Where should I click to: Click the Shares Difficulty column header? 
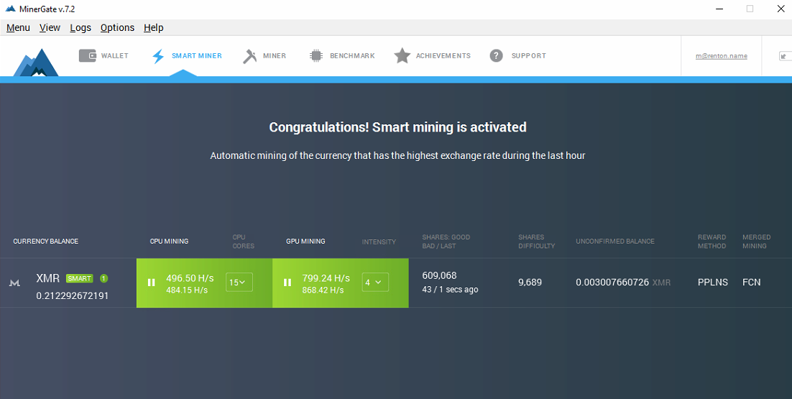point(536,242)
